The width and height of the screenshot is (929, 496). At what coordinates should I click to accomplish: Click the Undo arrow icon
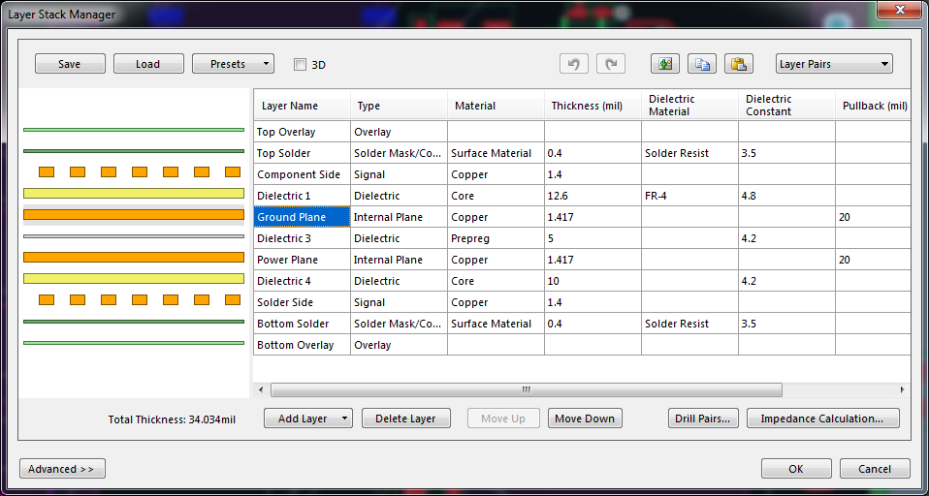pyautogui.click(x=573, y=64)
